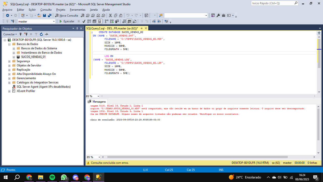Expand Bancos de Dados do Sistema

pos(14,49)
